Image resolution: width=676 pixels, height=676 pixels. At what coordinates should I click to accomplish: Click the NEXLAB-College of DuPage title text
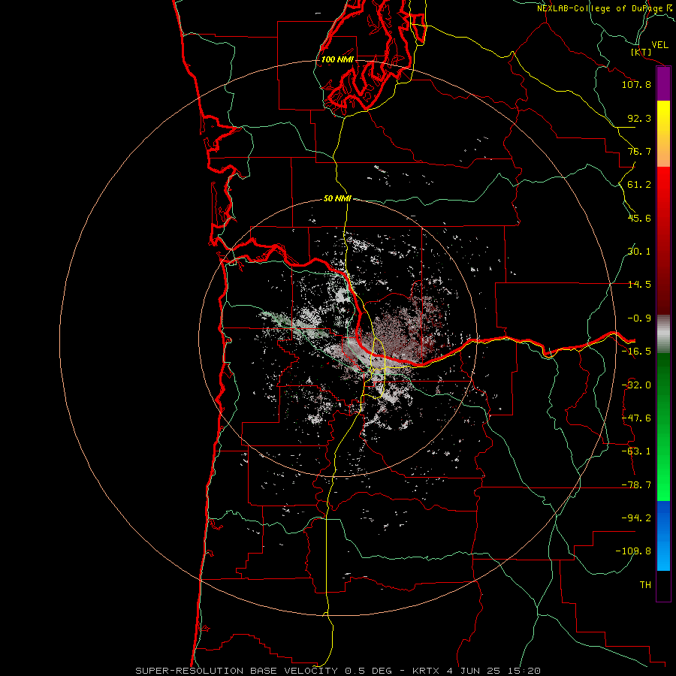[606, 8]
